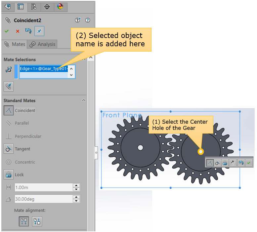Click the 1.00m distance field

pyautogui.click(x=44, y=187)
